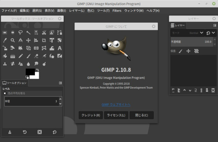Select the Cage Transform tool
218x142 pixels.
click(44, 48)
